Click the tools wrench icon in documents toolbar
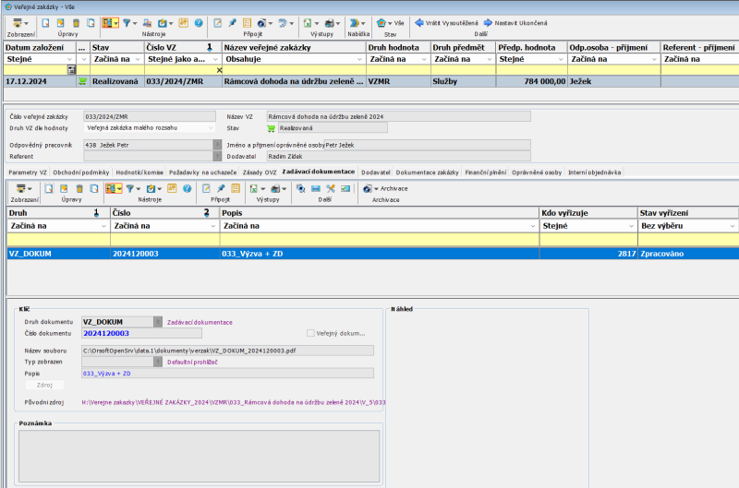This screenshot has height=488, width=739. click(331, 188)
